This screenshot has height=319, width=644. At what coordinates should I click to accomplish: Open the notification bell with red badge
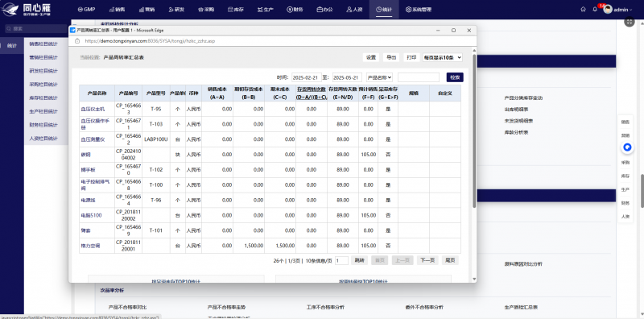(595, 10)
